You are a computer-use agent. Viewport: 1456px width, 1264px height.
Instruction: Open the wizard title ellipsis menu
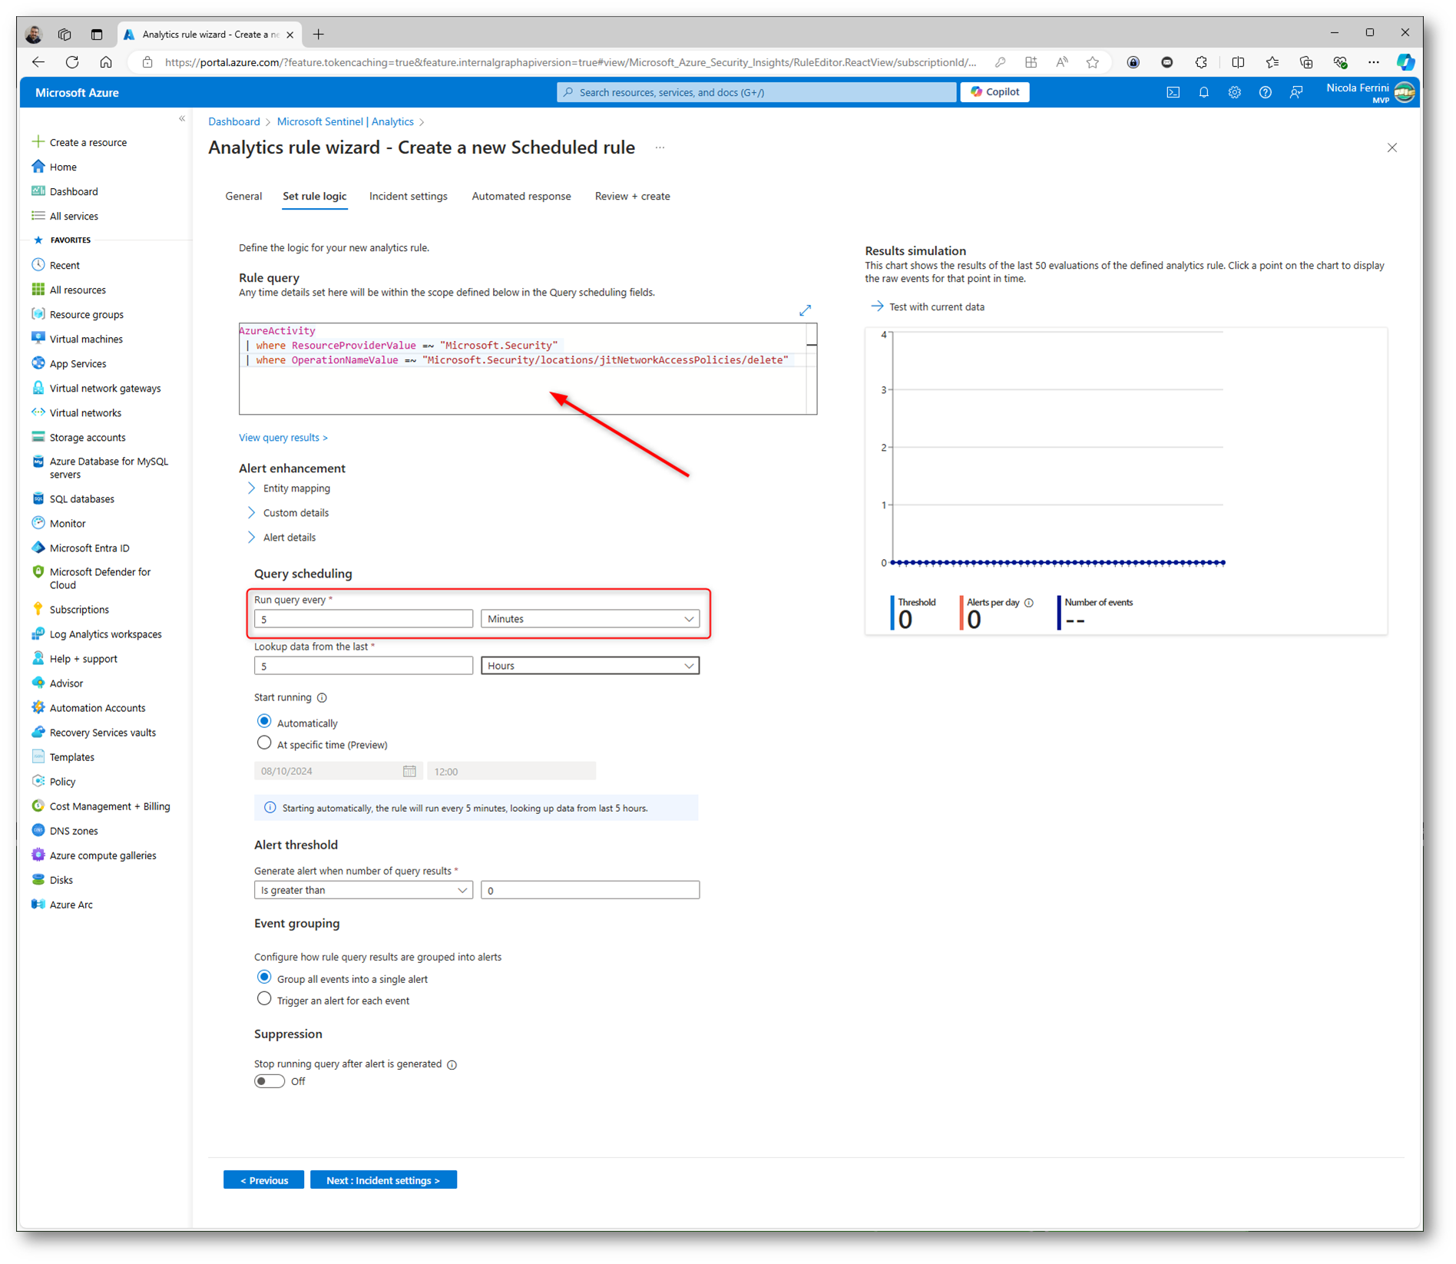(x=660, y=147)
